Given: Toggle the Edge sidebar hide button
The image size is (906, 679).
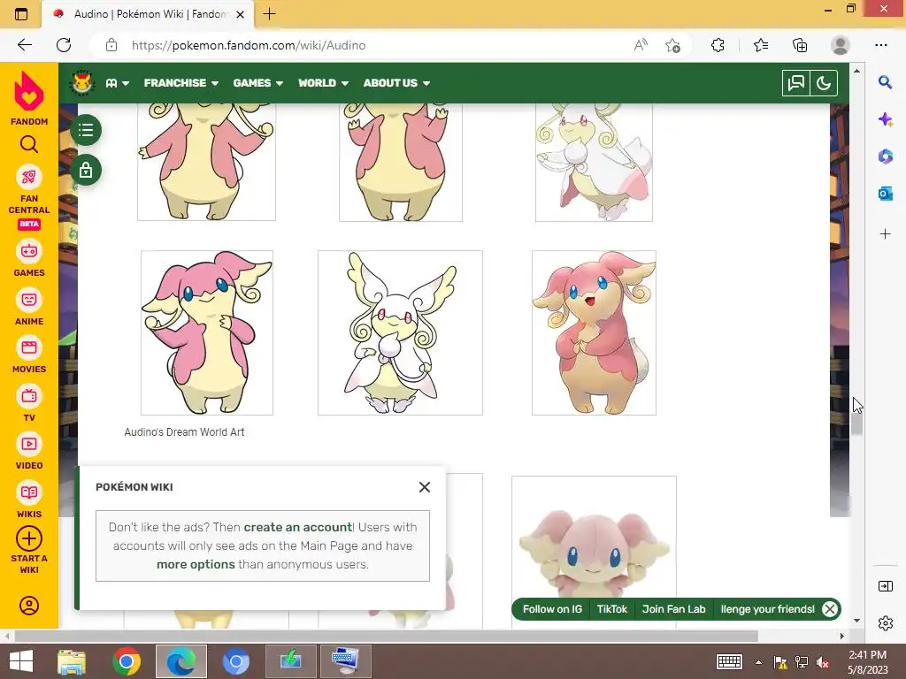Looking at the screenshot, I should pyautogui.click(x=885, y=586).
